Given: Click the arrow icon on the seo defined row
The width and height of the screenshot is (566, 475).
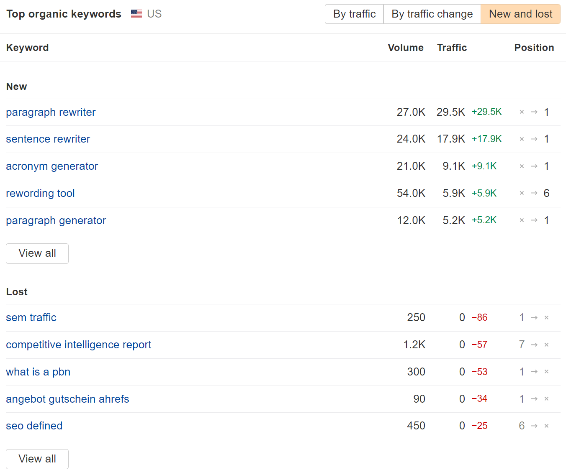Looking at the screenshot, I should (x=535, y=426).
